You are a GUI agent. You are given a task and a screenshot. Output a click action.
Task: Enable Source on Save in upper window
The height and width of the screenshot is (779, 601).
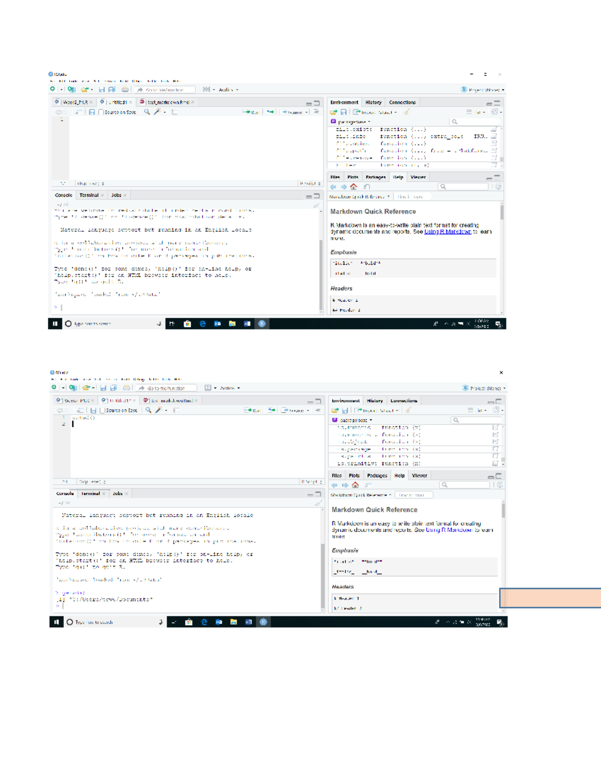pos(101,112)
